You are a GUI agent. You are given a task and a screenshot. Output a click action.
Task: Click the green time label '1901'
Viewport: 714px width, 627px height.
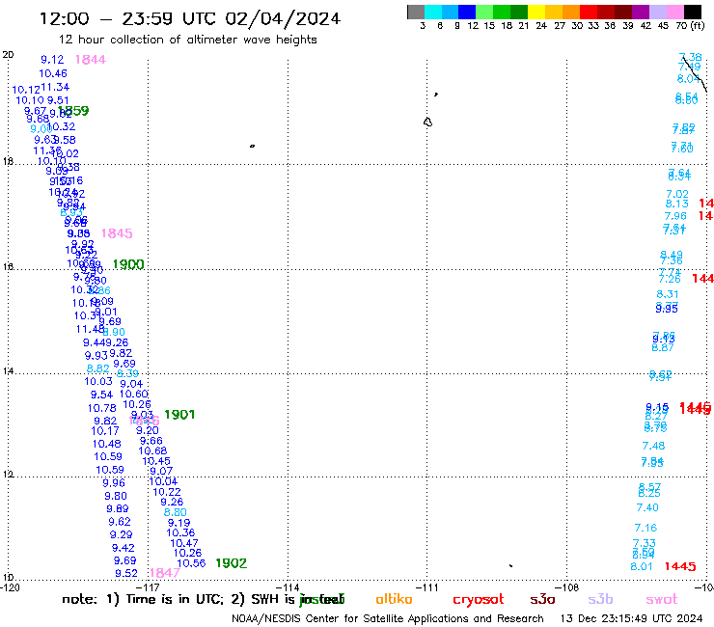pos(179,415)
